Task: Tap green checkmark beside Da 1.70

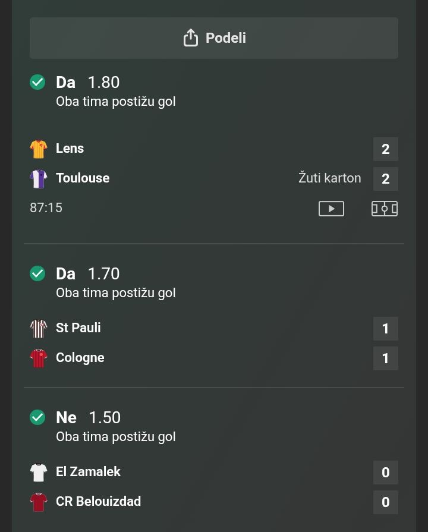Action: 37,273
